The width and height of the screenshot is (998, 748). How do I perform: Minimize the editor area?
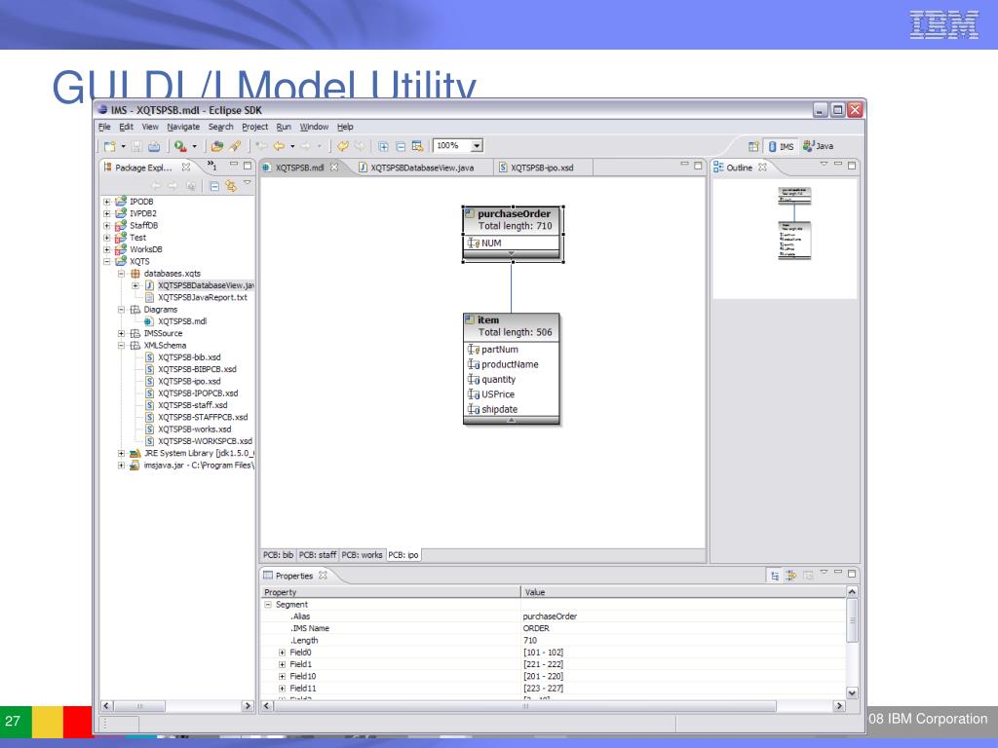(x=684, y=164)
